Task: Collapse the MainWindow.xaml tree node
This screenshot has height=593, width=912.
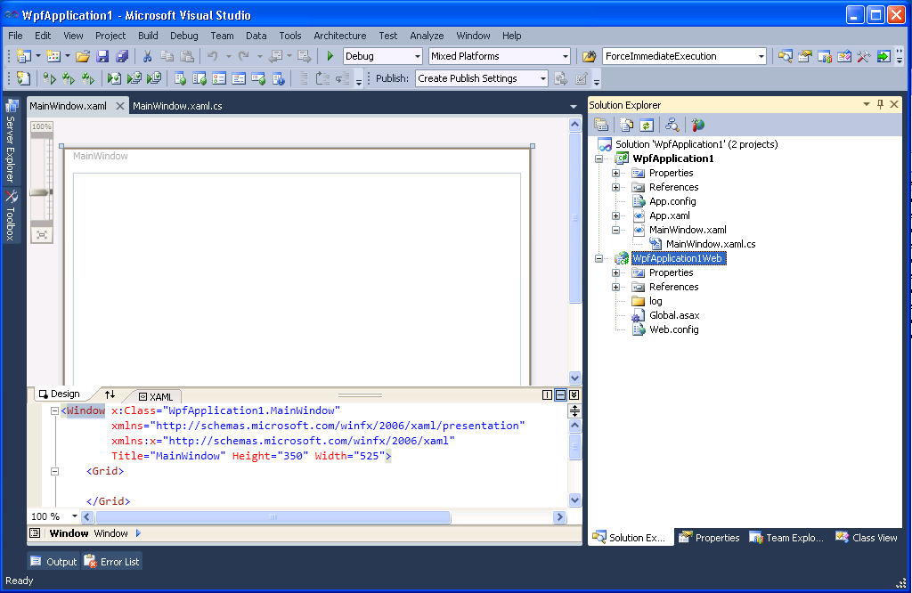Action: point(615,231)
